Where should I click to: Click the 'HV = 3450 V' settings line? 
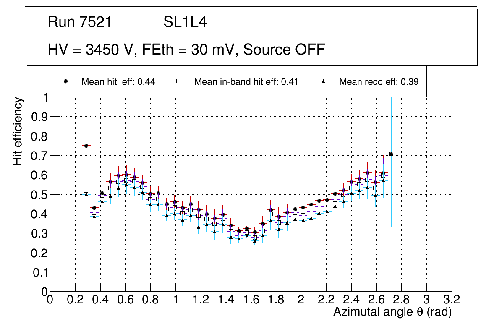point(186,50)
